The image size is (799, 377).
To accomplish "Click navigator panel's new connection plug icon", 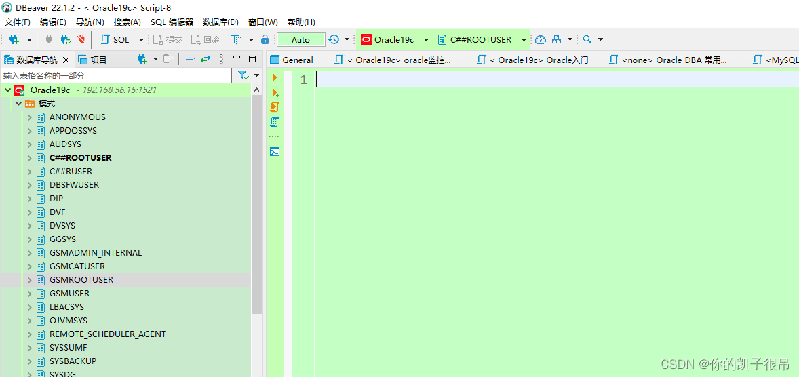I will click(142, 60).
